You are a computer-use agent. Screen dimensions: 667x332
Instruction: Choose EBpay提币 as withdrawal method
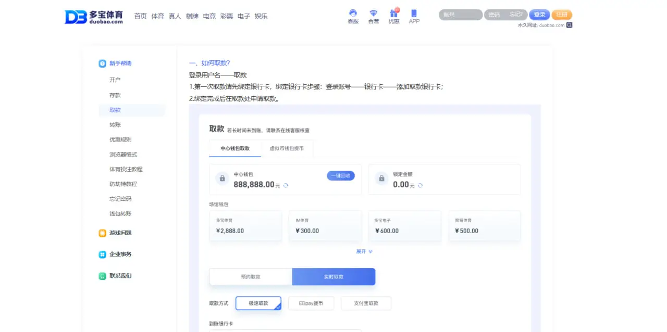(x=311, y=303)
